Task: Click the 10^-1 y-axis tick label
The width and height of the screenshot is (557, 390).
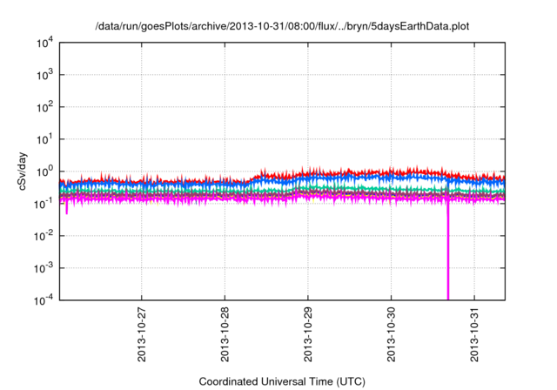Action: click(x=44, y=204)
